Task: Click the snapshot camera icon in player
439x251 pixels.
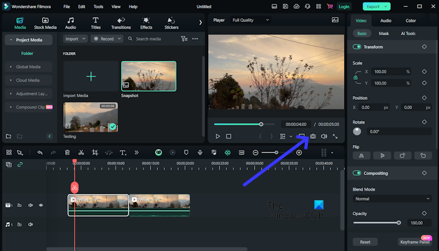Action: 312,136
